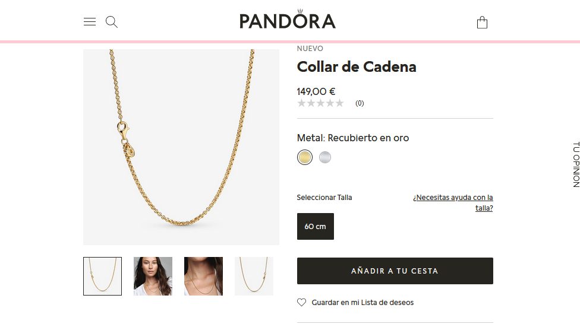
Task: Select close-up neck thumbnail
Action: click(x=203, y=276)
